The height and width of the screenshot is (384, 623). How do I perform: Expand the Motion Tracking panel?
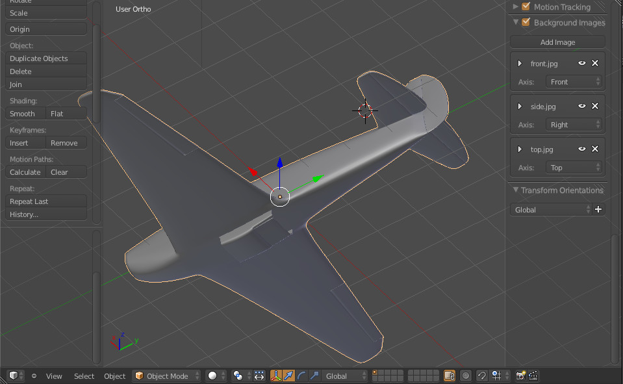[x=515, y=6]
